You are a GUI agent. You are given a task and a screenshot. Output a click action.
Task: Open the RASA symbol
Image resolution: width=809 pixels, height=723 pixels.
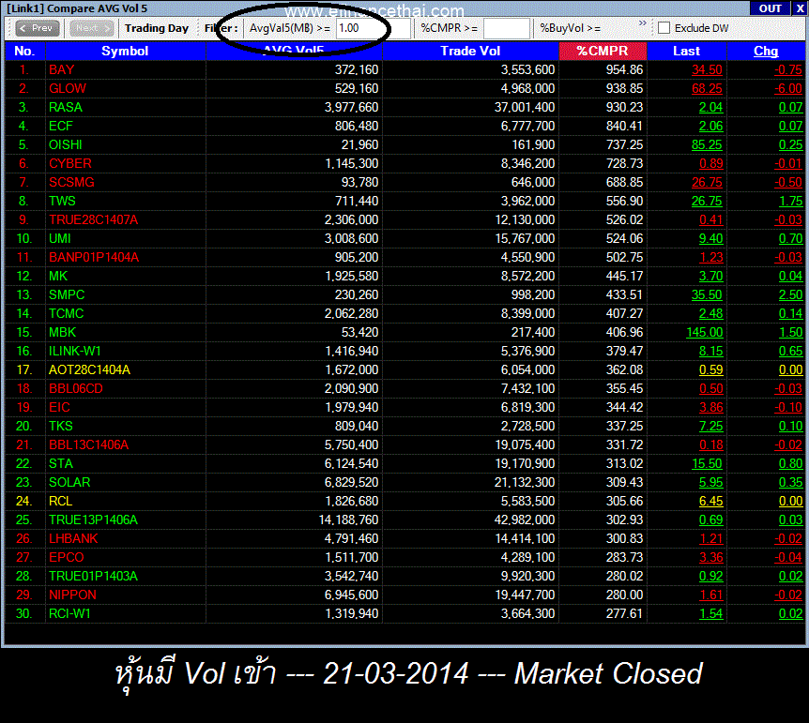point(66,107)
